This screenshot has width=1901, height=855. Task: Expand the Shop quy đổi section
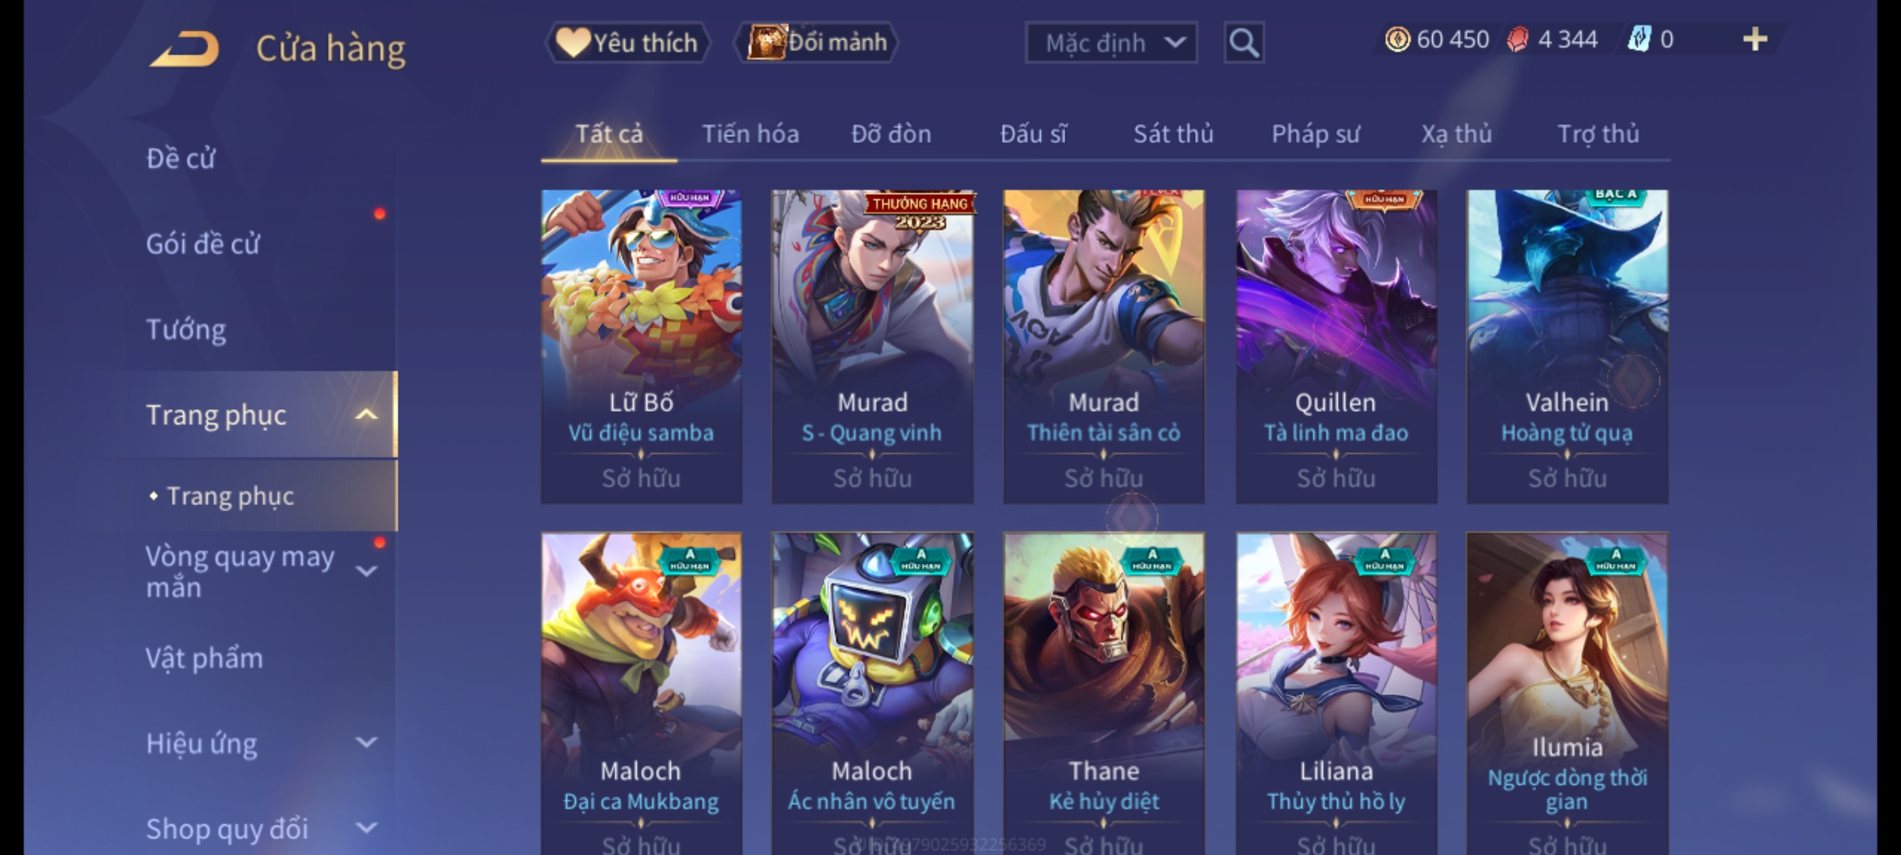point(366,828)
